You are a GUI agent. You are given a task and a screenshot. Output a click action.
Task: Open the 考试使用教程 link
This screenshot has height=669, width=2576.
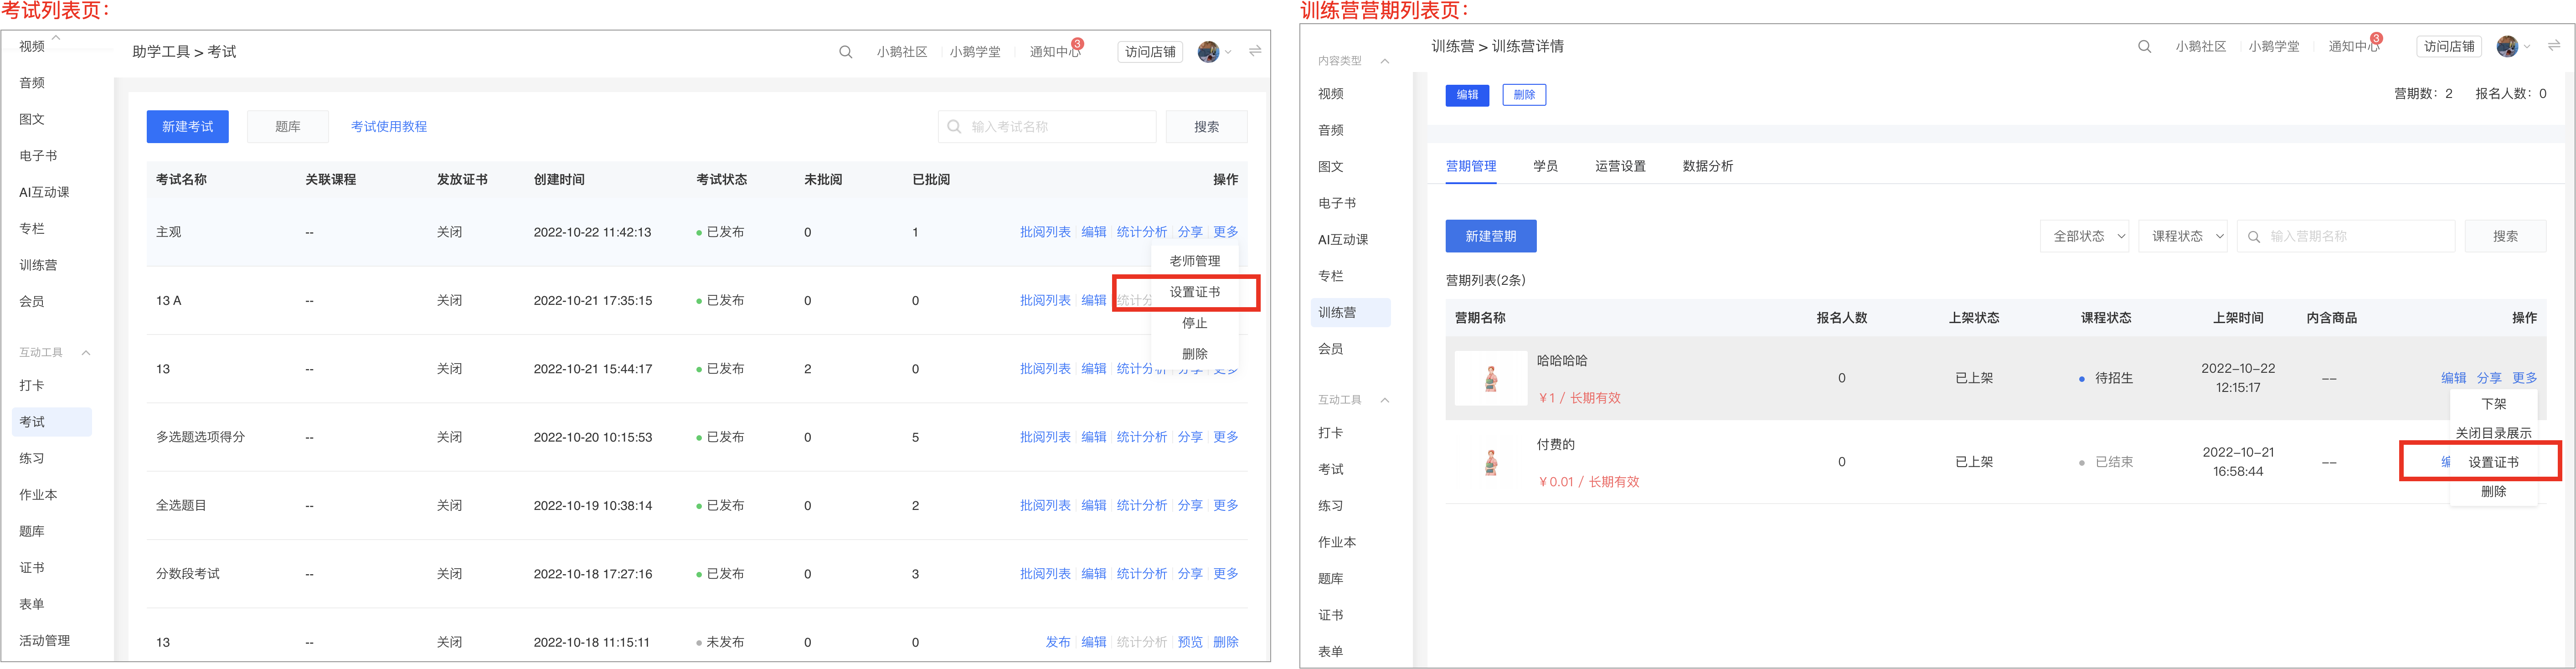(x=389, y=127)
